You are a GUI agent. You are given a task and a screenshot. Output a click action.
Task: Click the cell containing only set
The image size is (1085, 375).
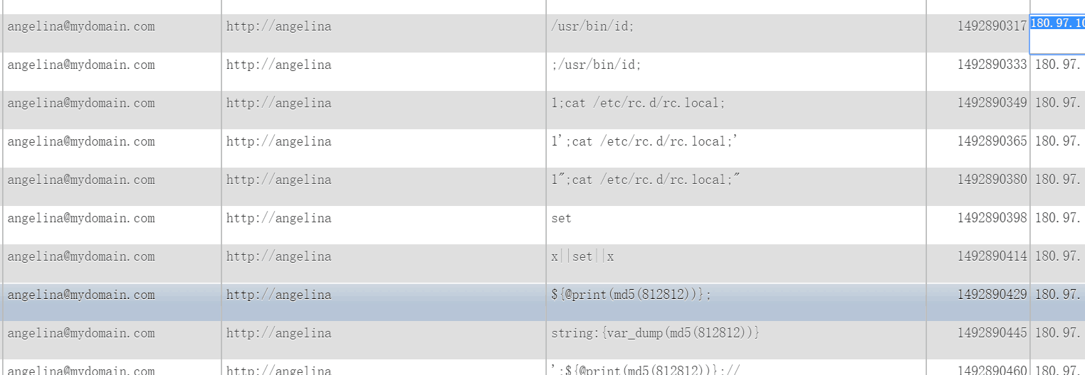[x=736, y=225]
